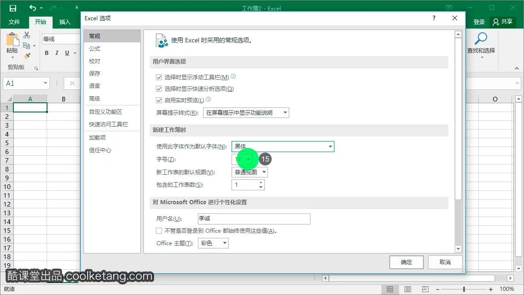Switch to Page Break Preview icon
Image resolution: width=524 pixels, height=295 pixels.
(425, 289)
